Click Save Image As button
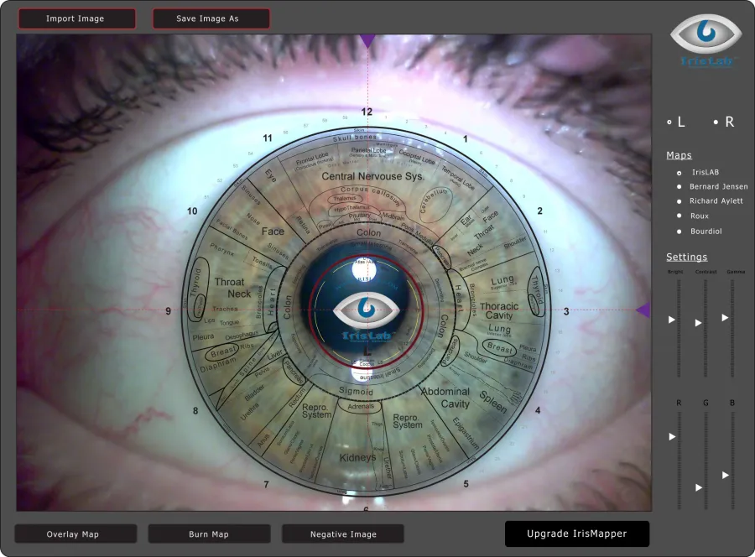Image resolution: width=755 pixels, height=557 pixels. [211, 18]
